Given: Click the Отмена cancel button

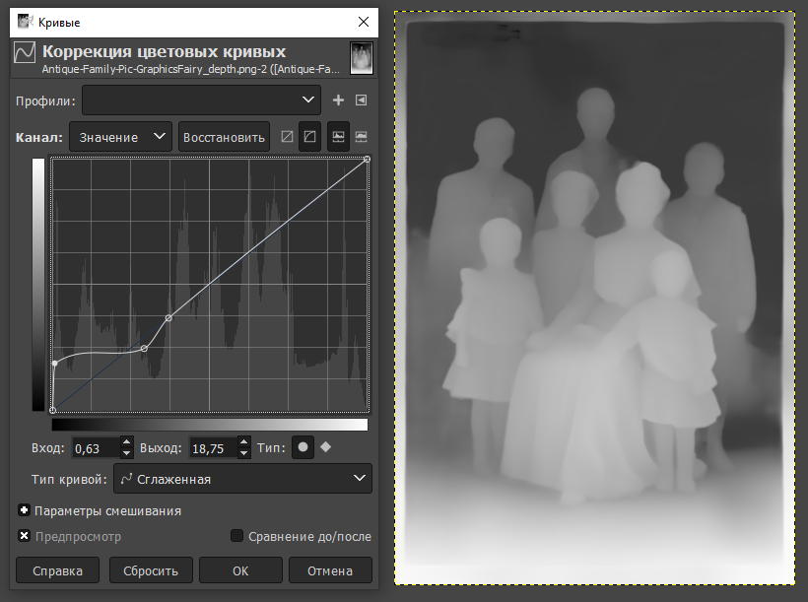Looking at the screenshot, I should coord(330,570).
